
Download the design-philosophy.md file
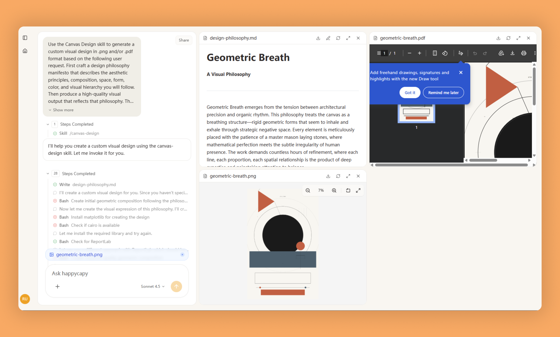click(318, 38)
